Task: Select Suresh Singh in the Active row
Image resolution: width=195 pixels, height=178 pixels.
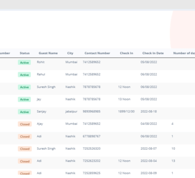Action: point(46,87)
